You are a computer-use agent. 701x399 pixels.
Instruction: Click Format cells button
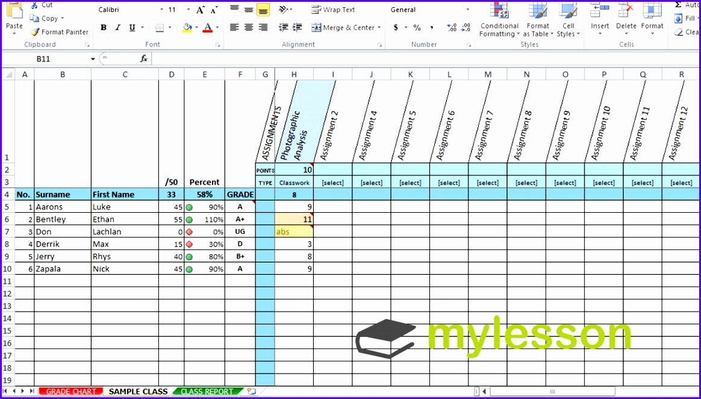(652, 17)
